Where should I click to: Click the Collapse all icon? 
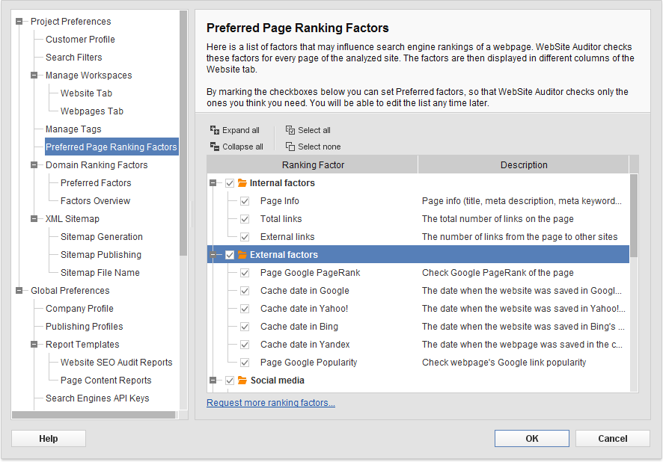[x=214, y=146]
